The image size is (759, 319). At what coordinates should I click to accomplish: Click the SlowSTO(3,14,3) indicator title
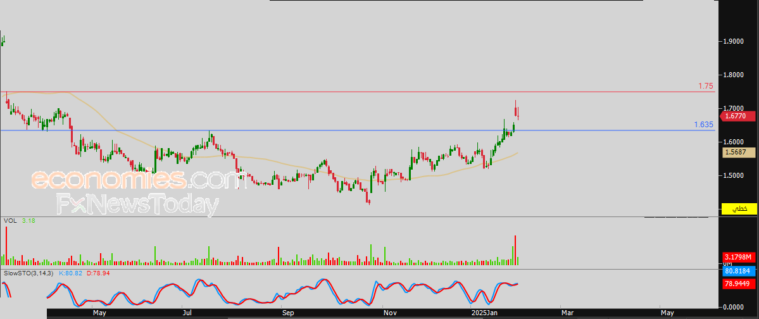click(29, 273)
